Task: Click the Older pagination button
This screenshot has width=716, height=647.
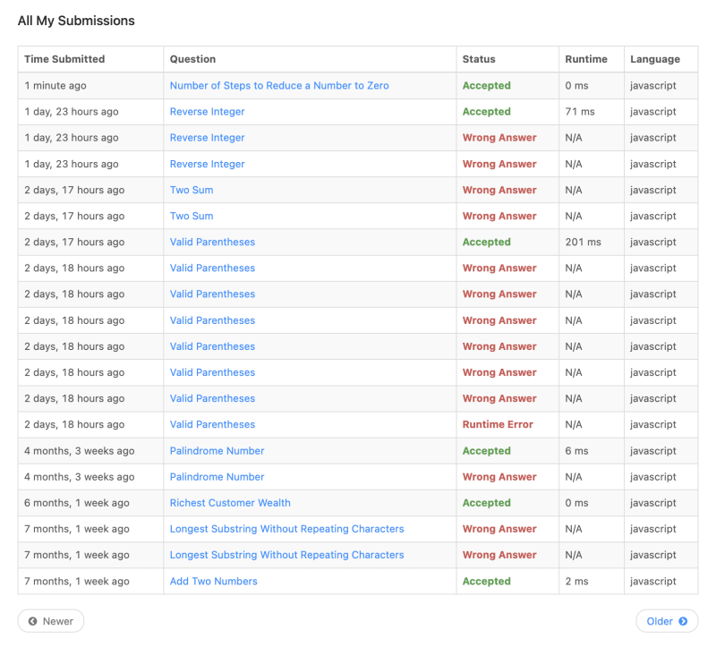Action: pyautogui.click(x=667, y=621)
